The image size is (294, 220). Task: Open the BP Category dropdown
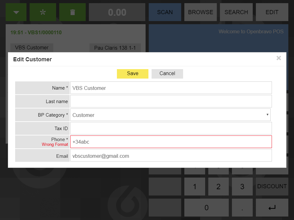(170, 115)
